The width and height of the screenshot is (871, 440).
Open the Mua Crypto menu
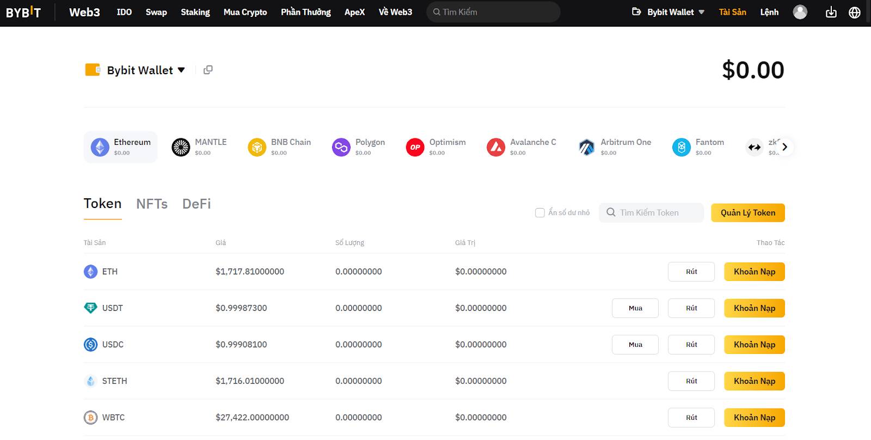click(x=245, y=12)
